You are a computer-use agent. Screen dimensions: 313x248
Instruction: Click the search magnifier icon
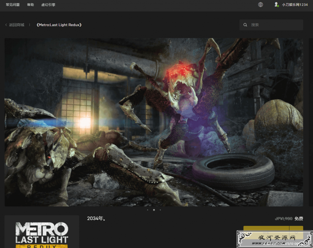pos(245,25)
